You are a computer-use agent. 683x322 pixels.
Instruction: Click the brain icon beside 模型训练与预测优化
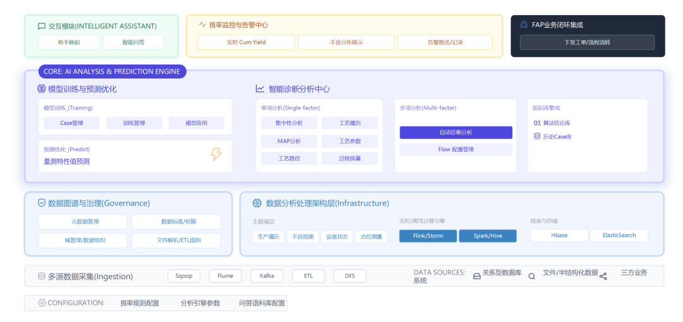click(x=41, y=89)
